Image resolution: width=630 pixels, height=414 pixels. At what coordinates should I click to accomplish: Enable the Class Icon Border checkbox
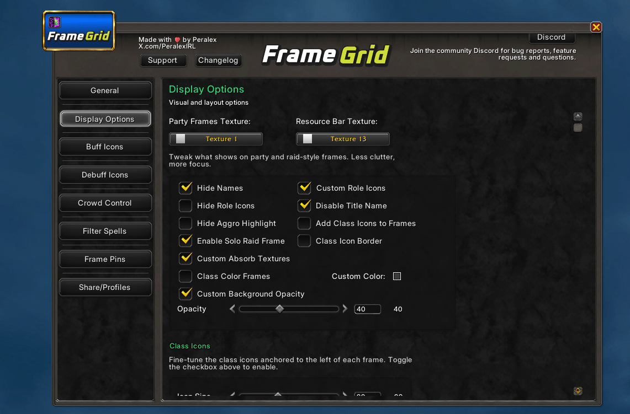pyautogui.click(x=305, y=241)
